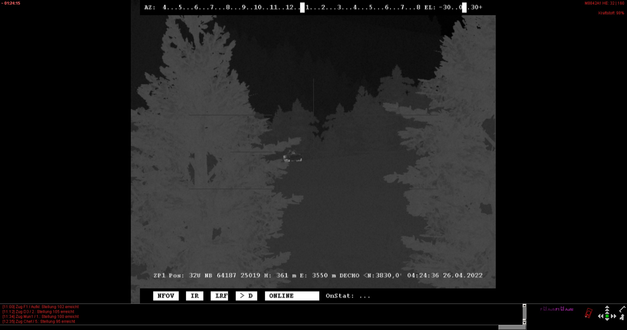Click the down arrow below green square
The image size is (627, 330).
pyautogui.click(x=607, y=320)
